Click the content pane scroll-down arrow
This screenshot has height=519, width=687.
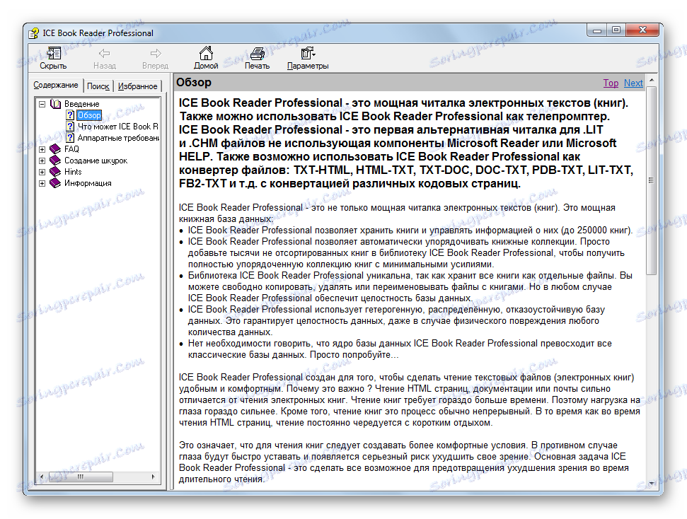point(652,484)
